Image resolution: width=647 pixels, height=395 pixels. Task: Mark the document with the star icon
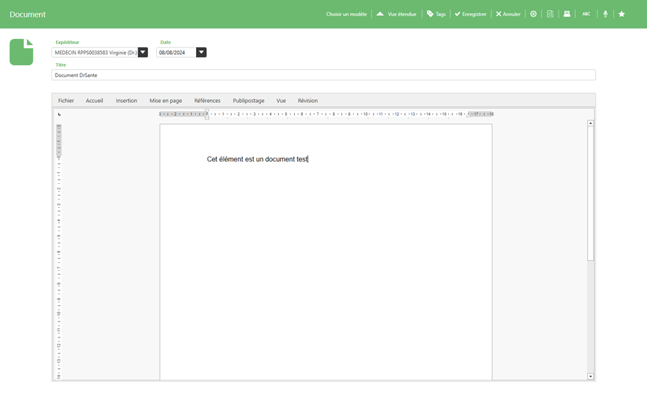[x=622, y=14]
